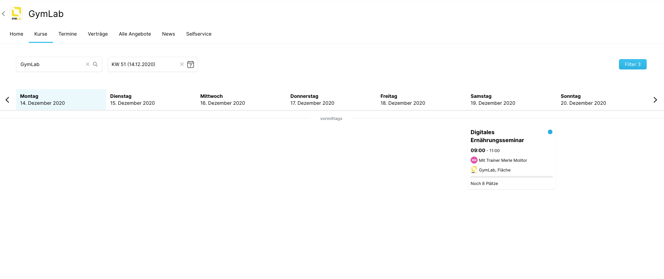
Task: Click the GymLab location icon in course card
Action: pos(474,170)
